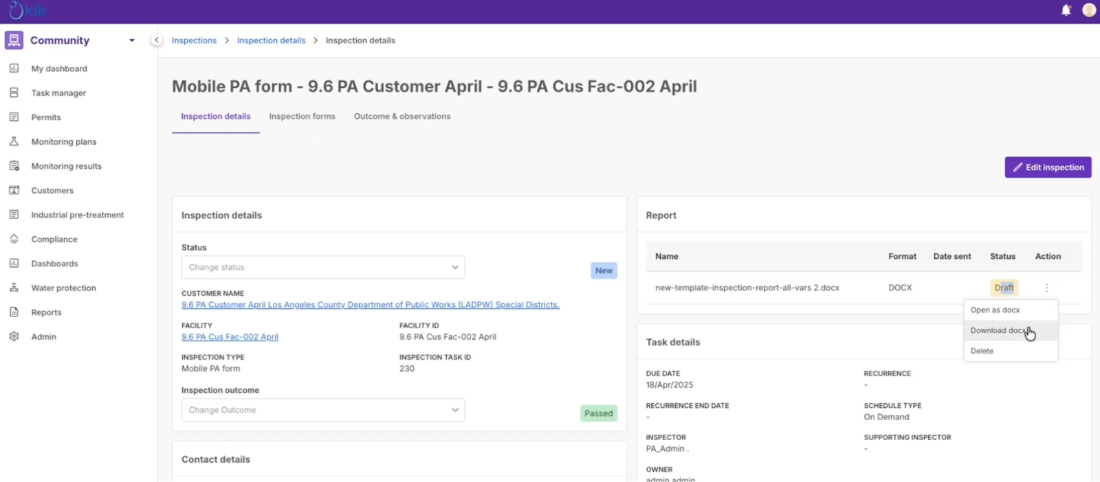Open the user profile avatar
1100x482 pixels.
(x=1089, y=10)
